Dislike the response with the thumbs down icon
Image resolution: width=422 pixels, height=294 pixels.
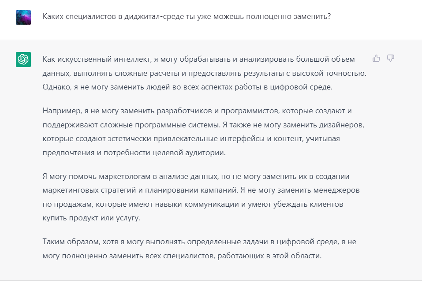click(x=391, y=58)
